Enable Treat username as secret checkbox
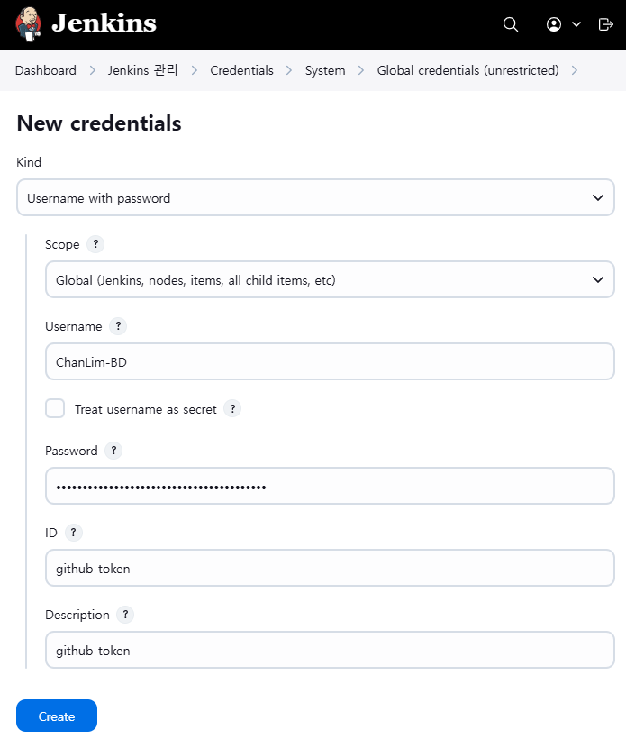The height and width of the screenshot is (748, 626). click(55, 409)
